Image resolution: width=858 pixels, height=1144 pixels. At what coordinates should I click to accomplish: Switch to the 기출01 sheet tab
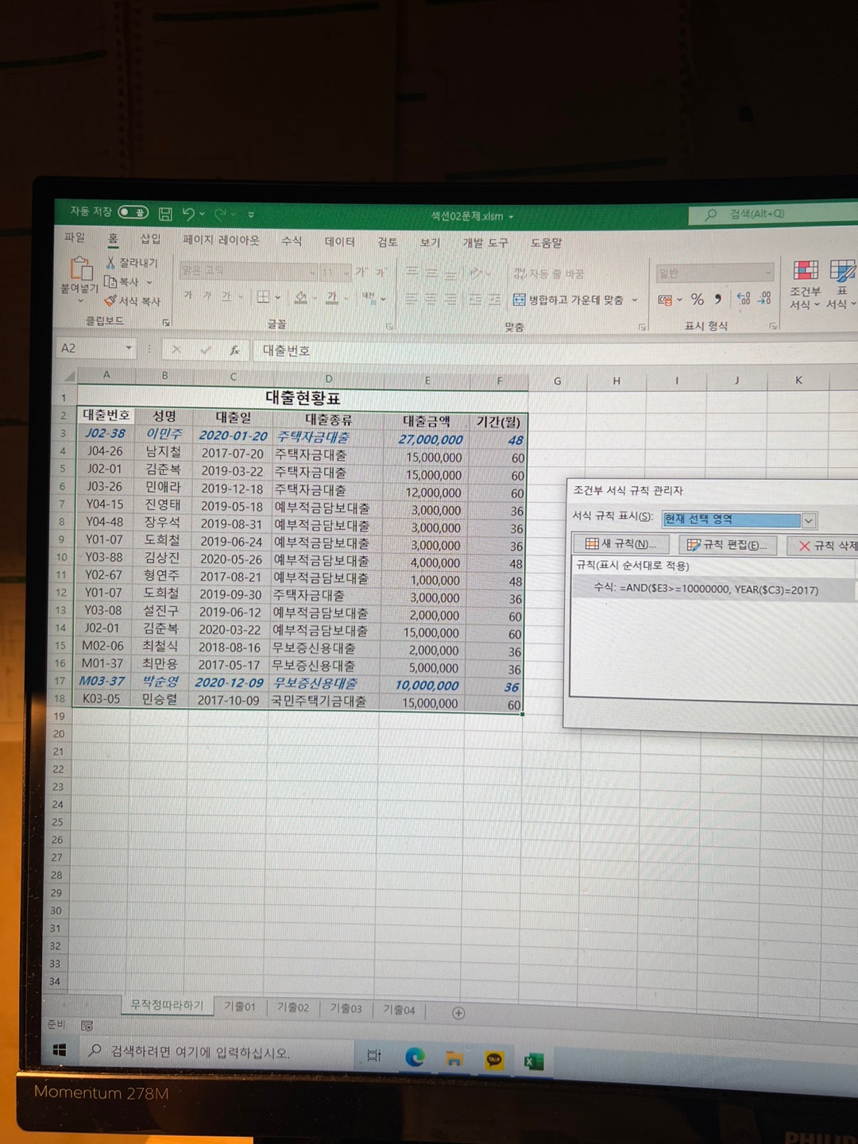pyautogui.click(x=239, y=1007)
